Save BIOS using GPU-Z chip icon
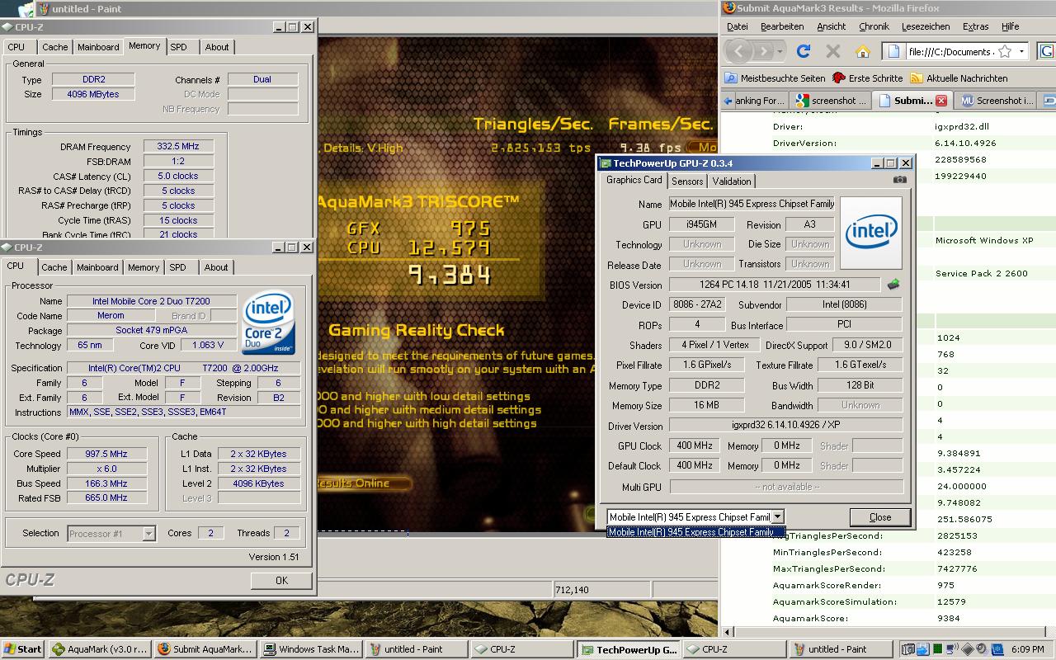This screenshot has width=1056, height=660. coord(893,285)
